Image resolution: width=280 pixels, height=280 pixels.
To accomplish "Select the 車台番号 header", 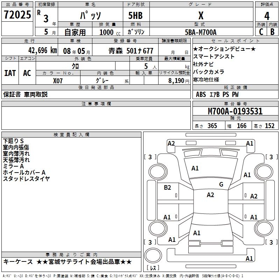I will point(235,104).
